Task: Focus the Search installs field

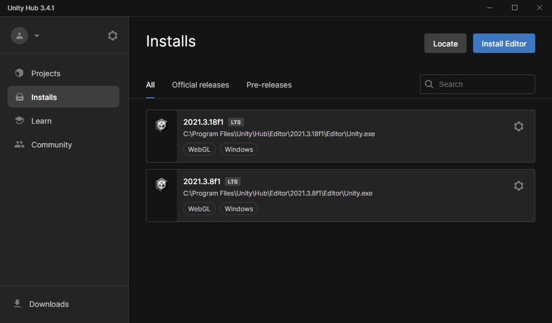Action: point(477,84)
